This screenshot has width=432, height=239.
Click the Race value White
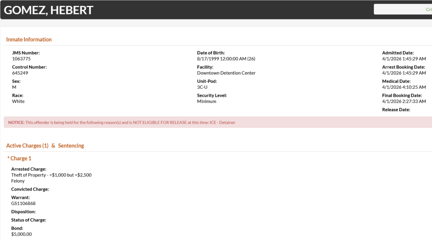18,101
